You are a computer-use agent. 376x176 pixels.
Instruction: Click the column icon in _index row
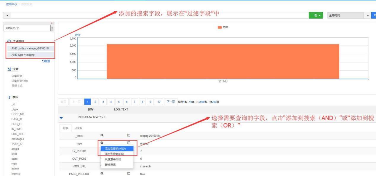coord(129,136)
